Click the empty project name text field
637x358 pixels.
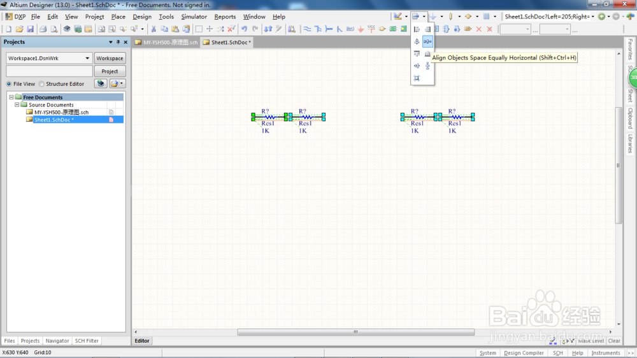click(x=49, y=71)
